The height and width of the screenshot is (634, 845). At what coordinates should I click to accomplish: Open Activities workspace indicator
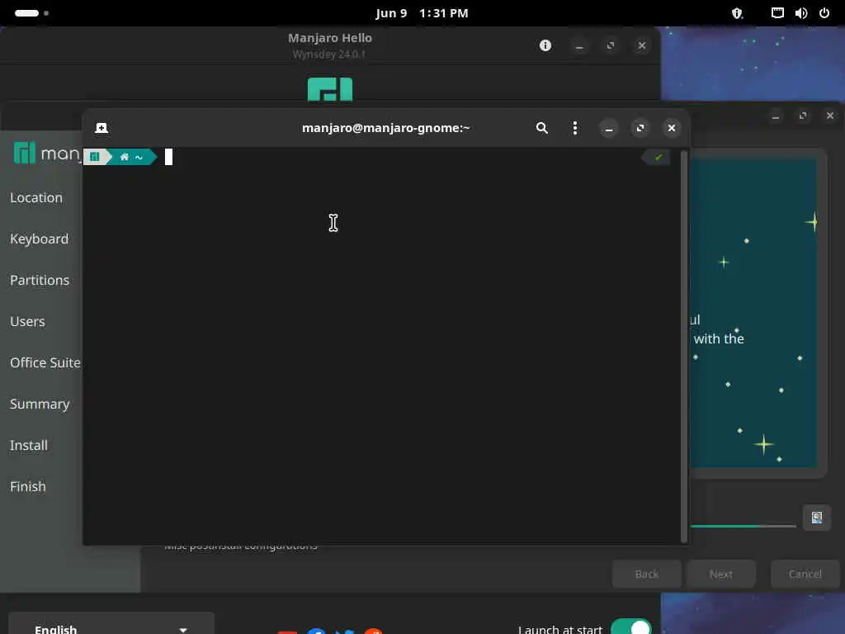click(31, 13)
